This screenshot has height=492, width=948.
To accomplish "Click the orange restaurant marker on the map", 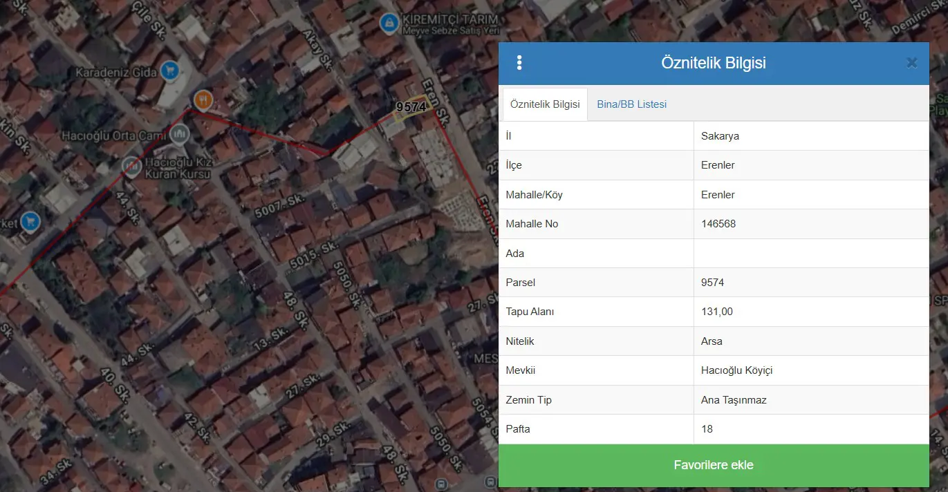I will pyautogui.click(x=203, y=100).
